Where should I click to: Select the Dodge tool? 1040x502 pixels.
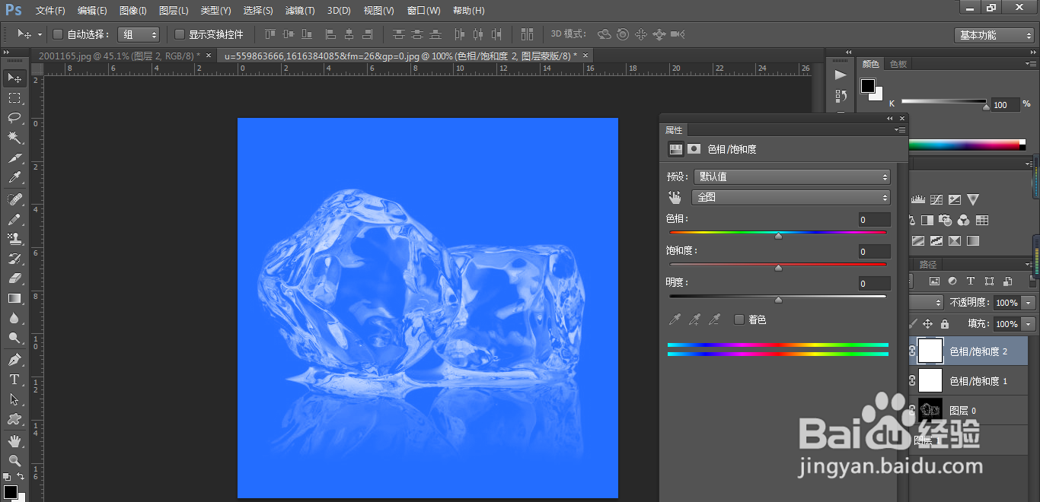pyautogui.click(x=14, y=338)
